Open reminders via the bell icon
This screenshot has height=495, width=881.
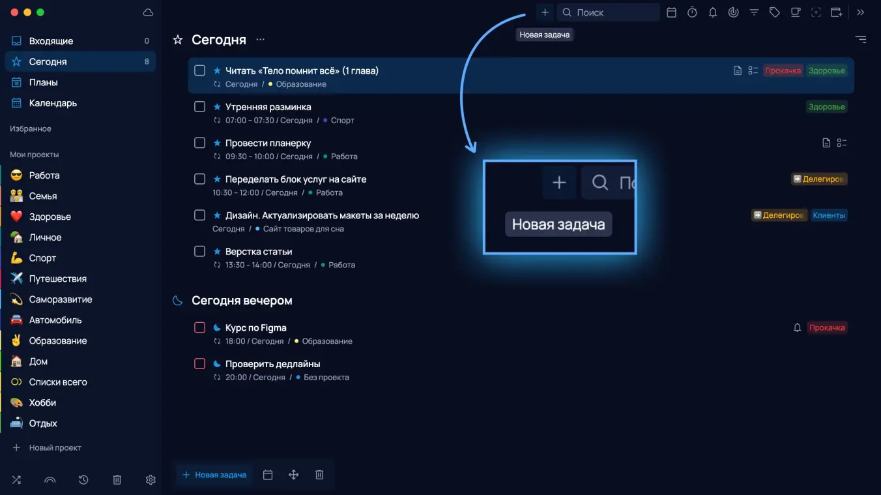point(713,12)
